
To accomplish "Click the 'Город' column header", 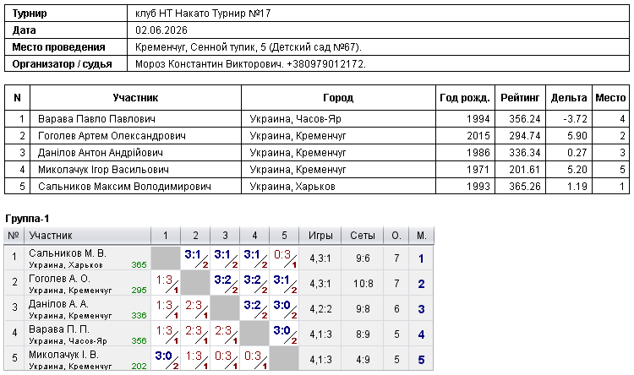I will pyautogui.click(x=338, y=98).
